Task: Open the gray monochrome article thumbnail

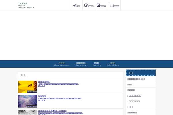Action: pyautogui.click(x=28, y=112)
